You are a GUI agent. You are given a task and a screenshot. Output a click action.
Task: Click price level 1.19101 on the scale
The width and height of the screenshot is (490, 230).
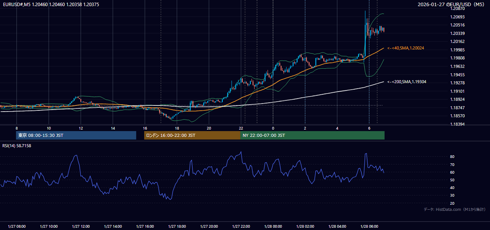tap(458, 91)
